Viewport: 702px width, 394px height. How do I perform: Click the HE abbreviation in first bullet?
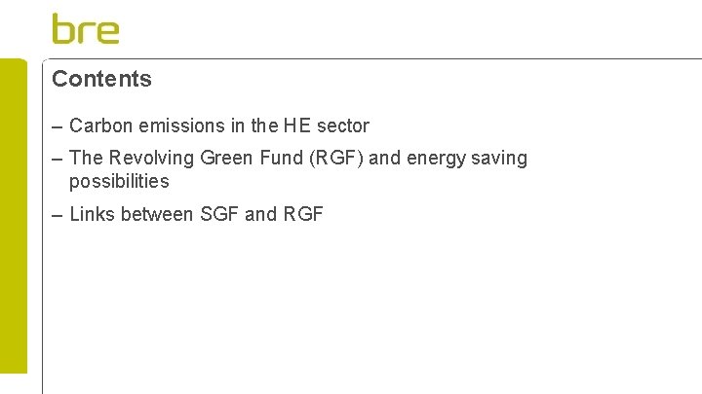click(x=295, y=125)
